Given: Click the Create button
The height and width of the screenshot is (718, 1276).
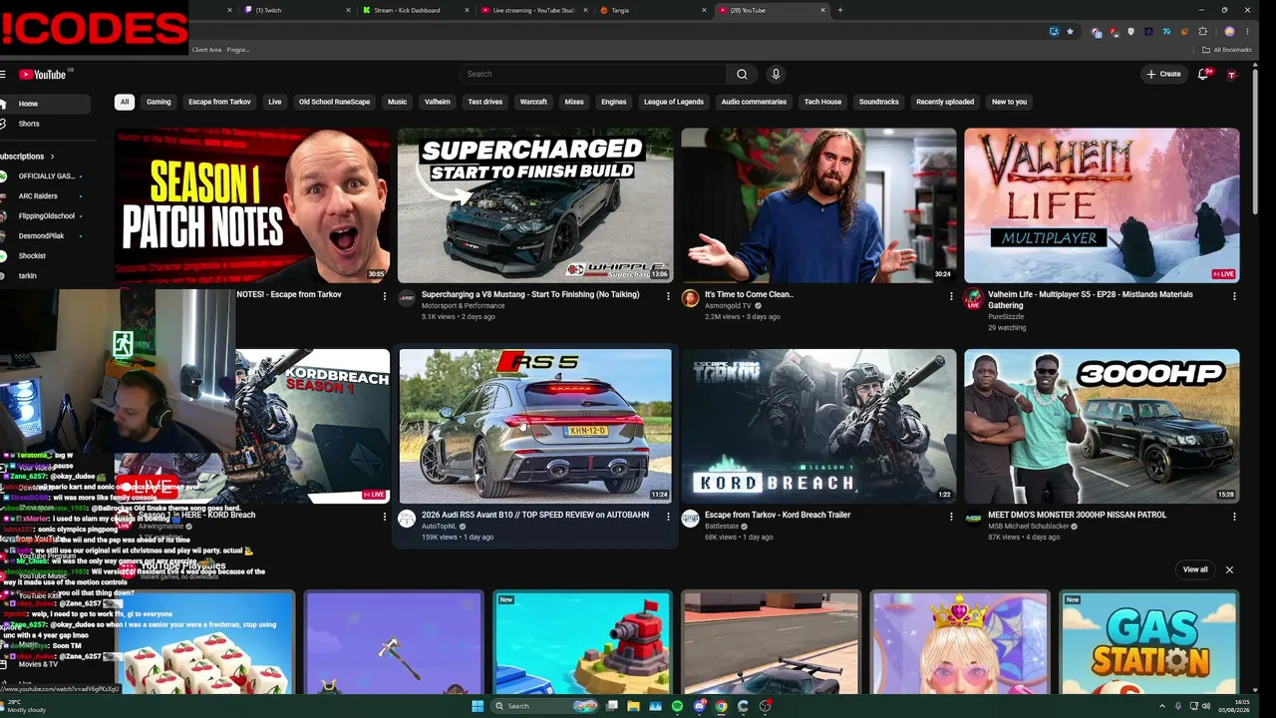Looking at the screenshot, I should pyautogui.click(x=1163, y=74).
